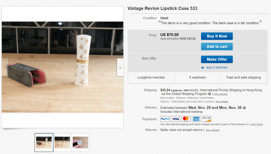The height and width of the screenshot is (154, 271).
Task: Click the Mastercard payment icon
Action: point(186,119)
